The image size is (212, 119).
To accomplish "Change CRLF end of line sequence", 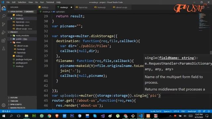I will 183,111.
